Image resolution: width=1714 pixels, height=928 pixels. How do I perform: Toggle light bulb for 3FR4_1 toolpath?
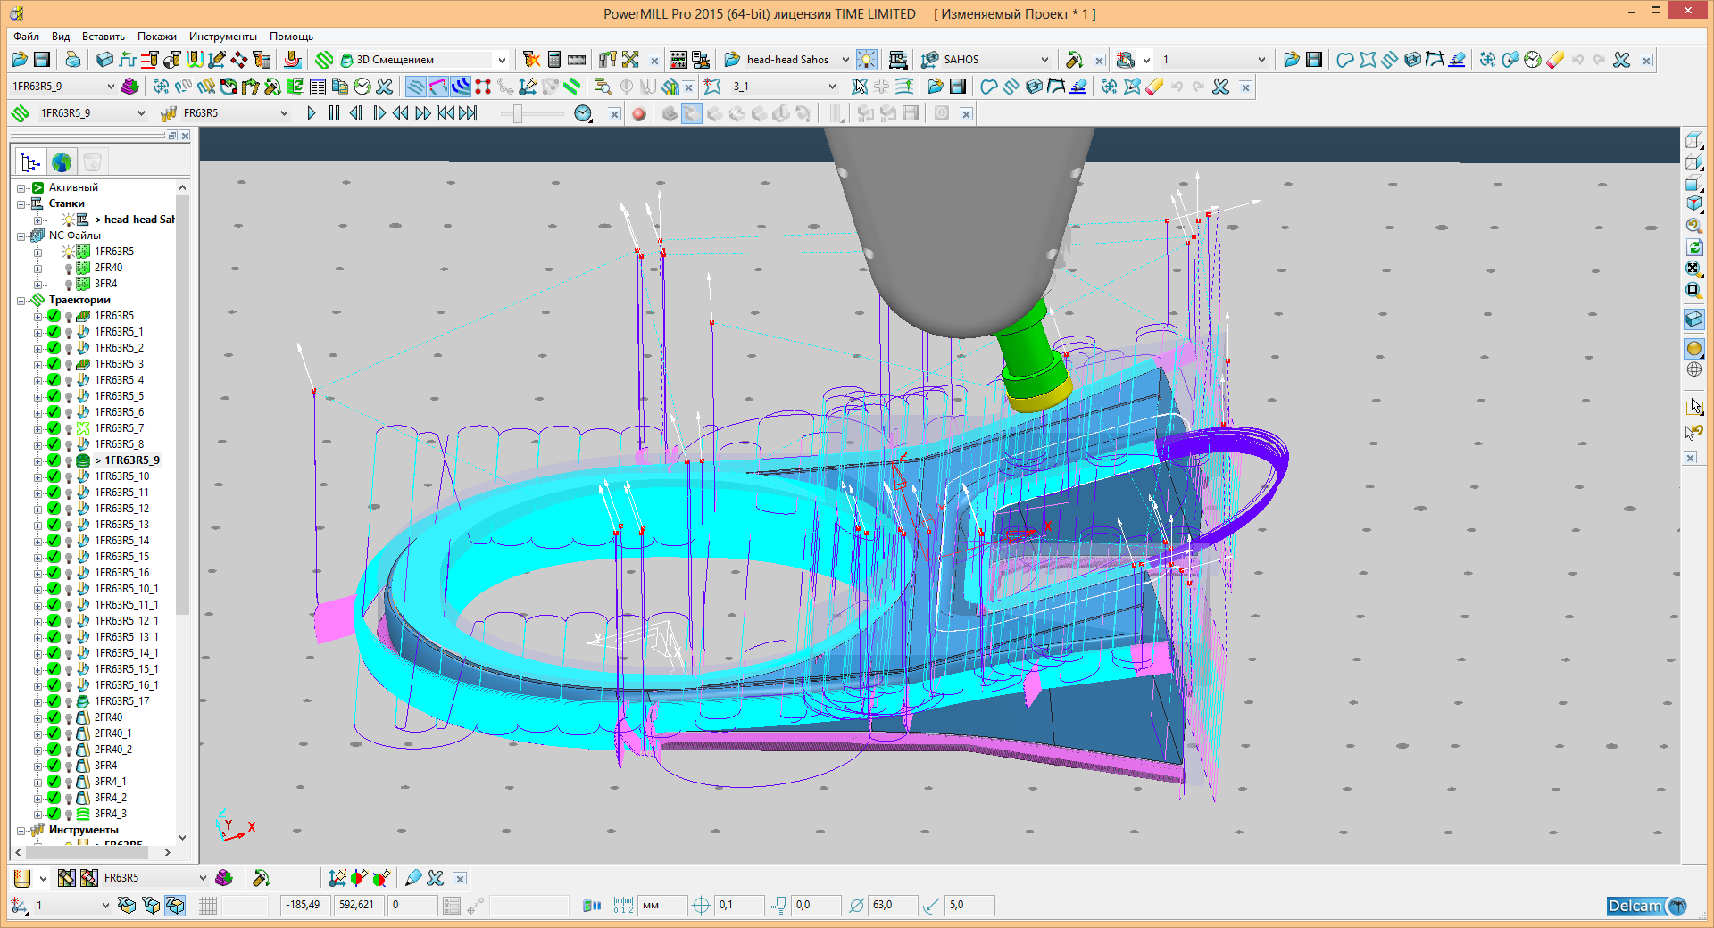(69, 782)
